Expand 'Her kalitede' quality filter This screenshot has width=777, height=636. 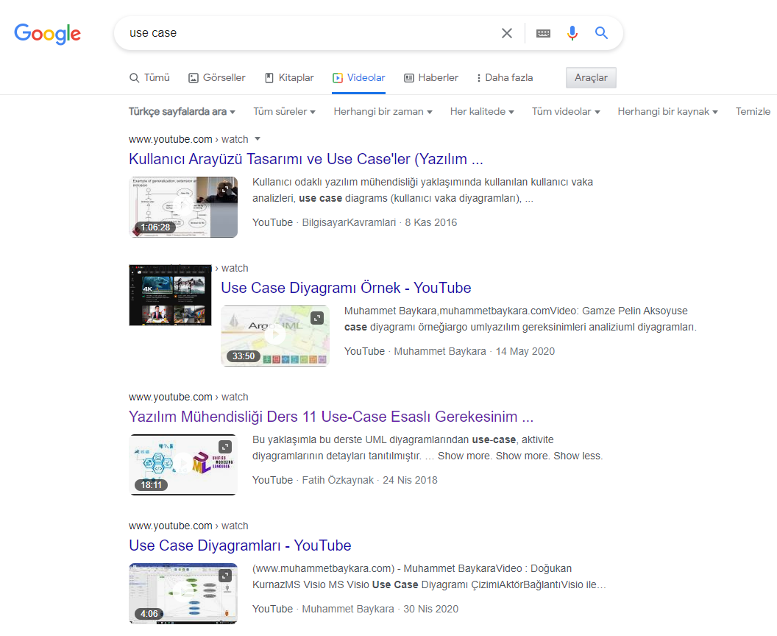click(x=482, y=112)
